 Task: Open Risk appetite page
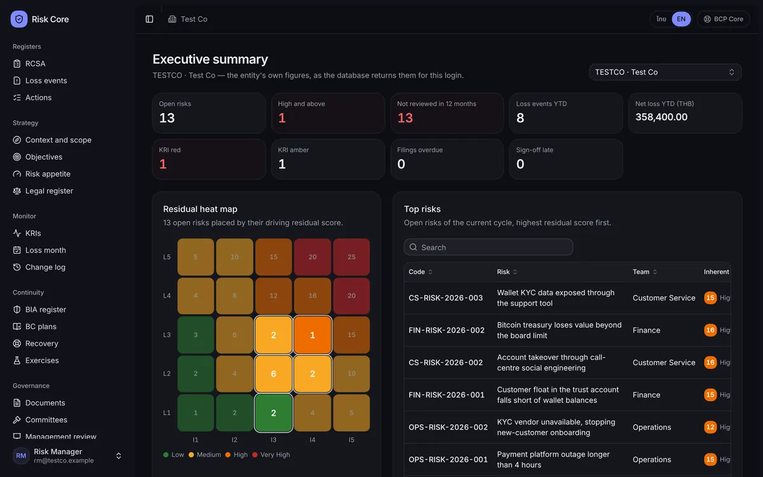tap(67, 174)
